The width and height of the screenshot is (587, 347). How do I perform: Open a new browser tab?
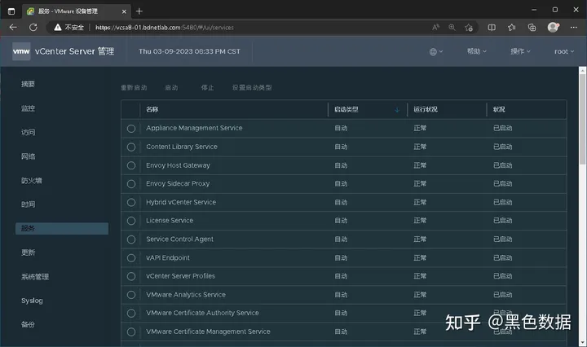(x=139, y=11)
